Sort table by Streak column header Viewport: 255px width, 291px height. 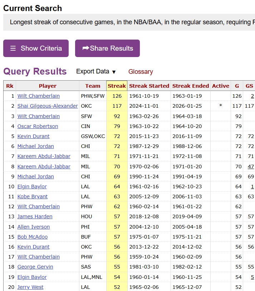pyautogui.click(x=117, y=86)
